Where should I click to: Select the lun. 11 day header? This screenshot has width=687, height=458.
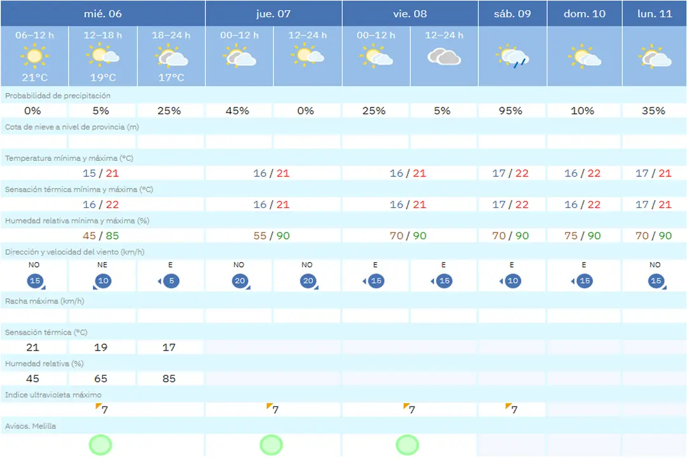[655, 13]
